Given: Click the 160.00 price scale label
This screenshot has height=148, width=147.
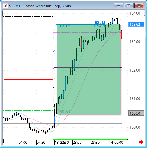Looking at the screenshot, I should 135,127.
